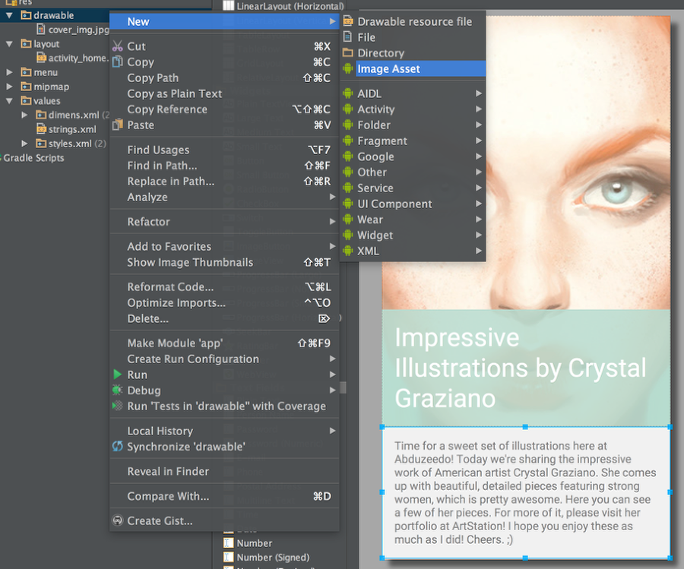Click the Drawable resource file icon
The height and width of the screenshot is (569, 684).
347,21
